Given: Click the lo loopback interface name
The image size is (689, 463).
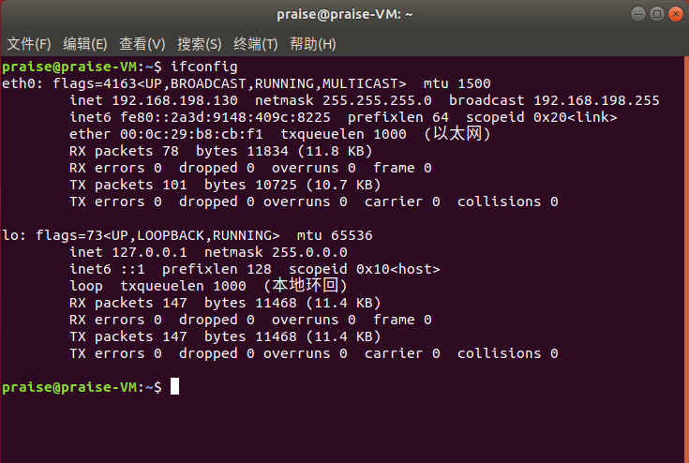Looking at the screenshot, I should (x=10, y=235).
